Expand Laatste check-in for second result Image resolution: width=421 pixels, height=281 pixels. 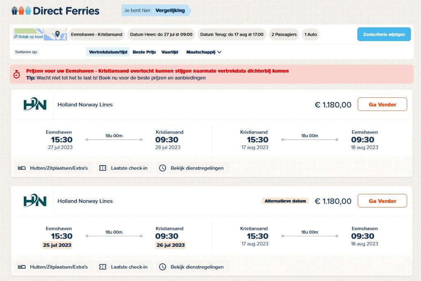pos(125,267)
